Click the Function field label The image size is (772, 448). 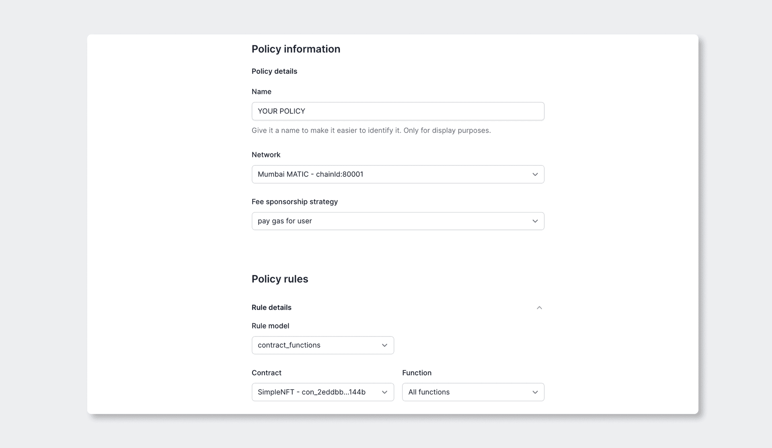coord(417,373)
